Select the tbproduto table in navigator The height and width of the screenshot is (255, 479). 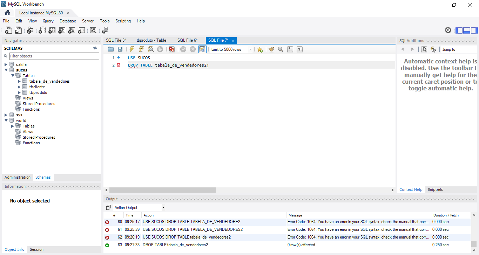[x=38, y=92]
